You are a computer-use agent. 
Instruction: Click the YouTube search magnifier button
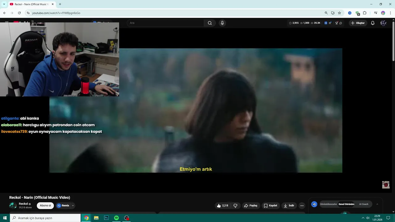[x=210, y=23]
